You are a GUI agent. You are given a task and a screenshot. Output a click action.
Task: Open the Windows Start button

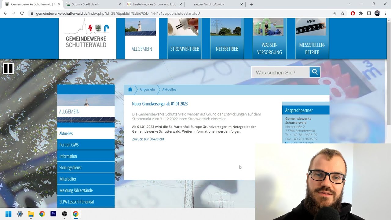click(9, 214)
